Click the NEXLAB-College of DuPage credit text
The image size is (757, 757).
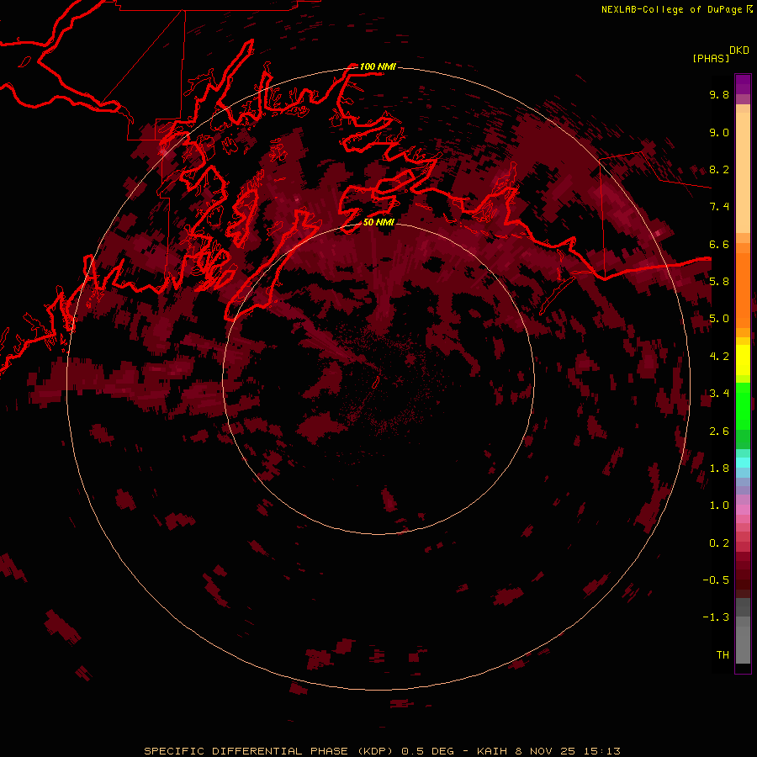(x=671, y=9)
